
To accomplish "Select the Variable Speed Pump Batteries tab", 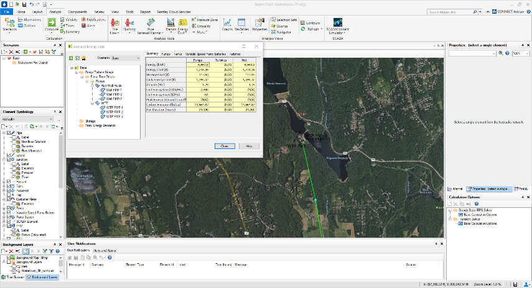I will 205,54.
